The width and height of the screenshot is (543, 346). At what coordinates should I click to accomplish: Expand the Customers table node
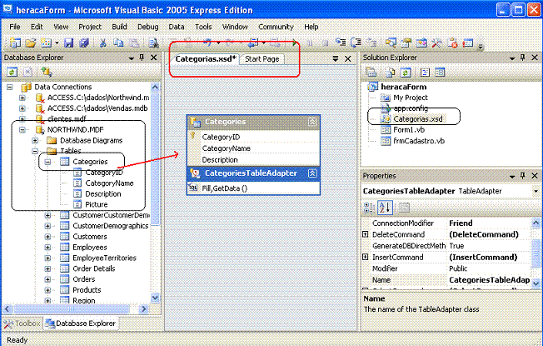(x=47, y=237)
